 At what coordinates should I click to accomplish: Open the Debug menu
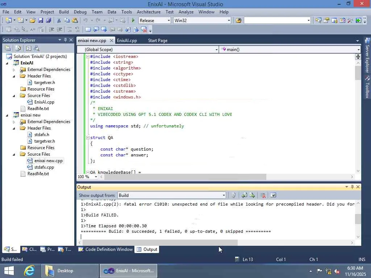[x=80, y=12]
